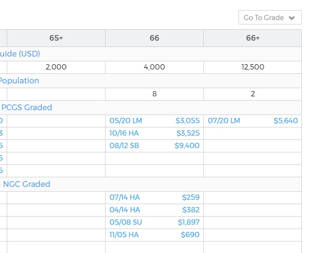310x253 pixels.
Task: Click the 65+ grade column header
Action: pyautogui.click(x=56, y=38)
